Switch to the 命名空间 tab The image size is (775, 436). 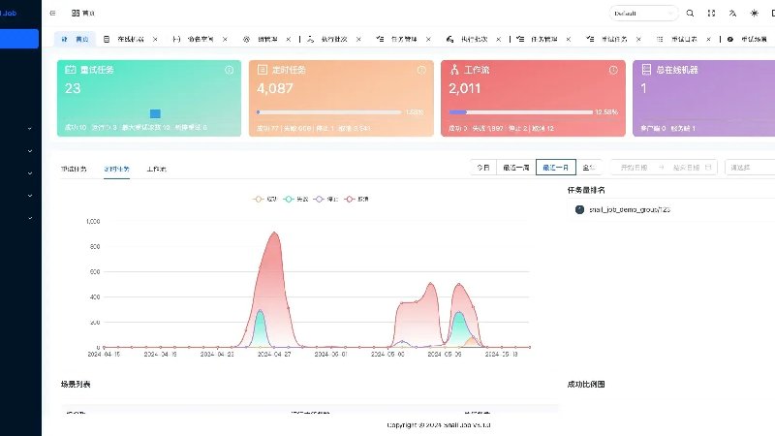point(200,39)
